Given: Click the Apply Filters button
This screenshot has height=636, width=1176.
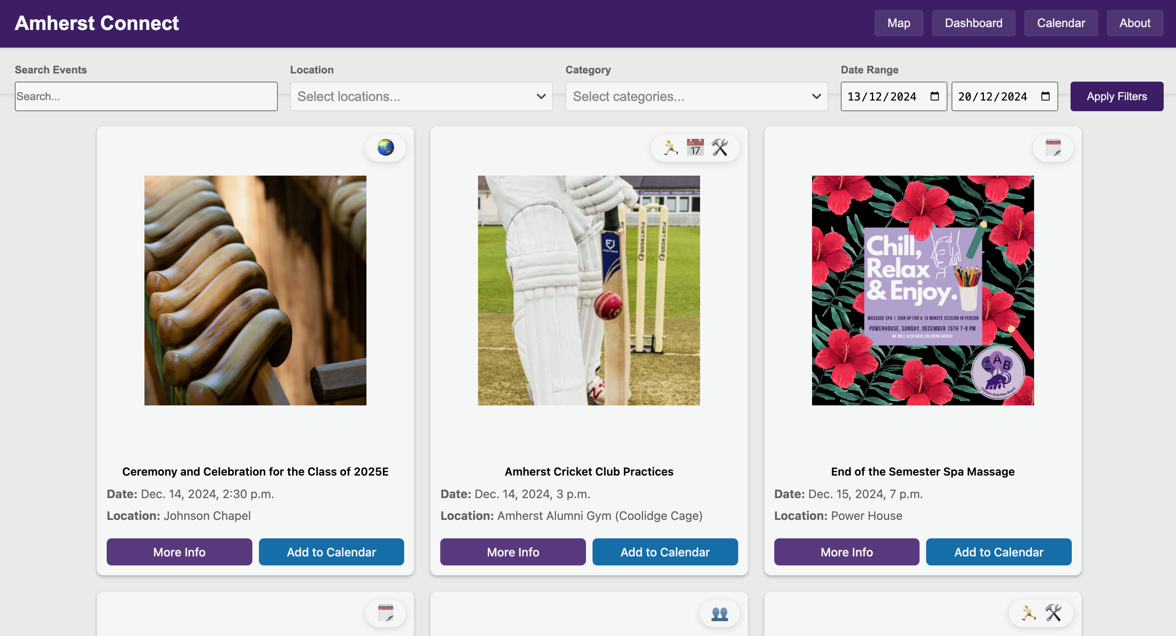Looking at the screenshot, I should (x=1116, y=96).
